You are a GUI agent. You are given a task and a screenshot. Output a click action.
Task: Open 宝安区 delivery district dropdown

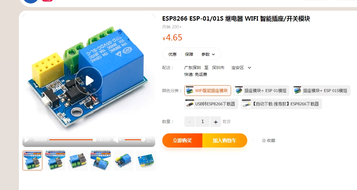pos(249,68)
